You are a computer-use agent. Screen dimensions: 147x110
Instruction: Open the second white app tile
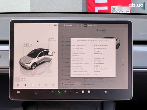pos(89,92)
